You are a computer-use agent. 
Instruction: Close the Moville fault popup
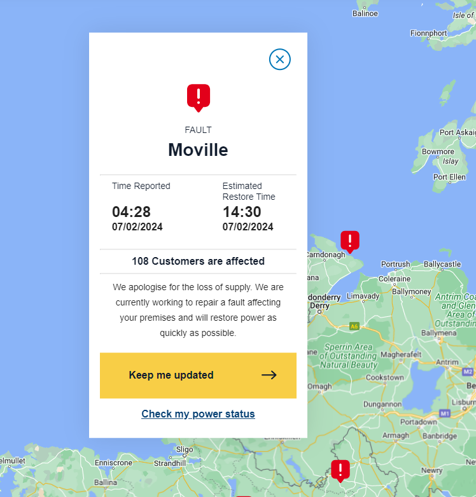tap(280, 59)
